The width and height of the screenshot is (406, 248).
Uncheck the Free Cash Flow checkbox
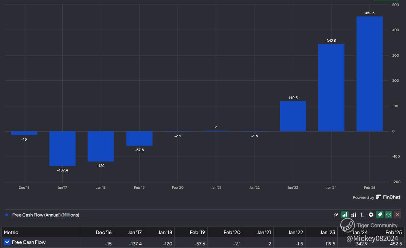7,242
